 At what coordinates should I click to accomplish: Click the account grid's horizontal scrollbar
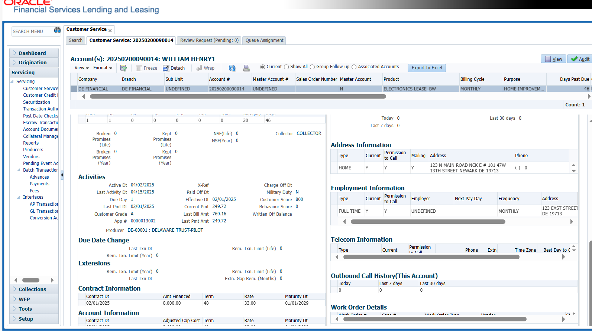tap(238, 96)
